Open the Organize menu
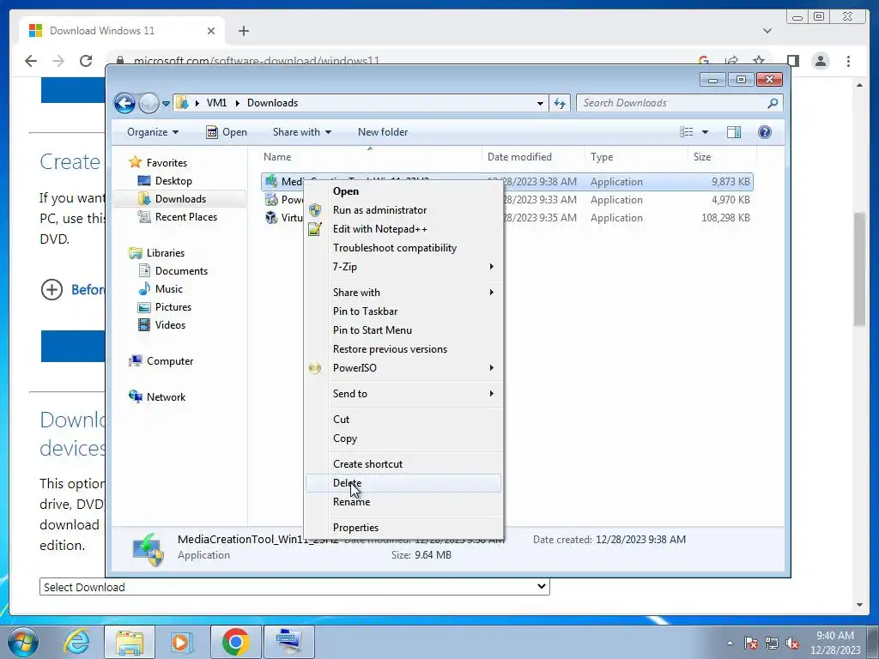This screenshot has width=879, height=659. click(x=153, y=132)
